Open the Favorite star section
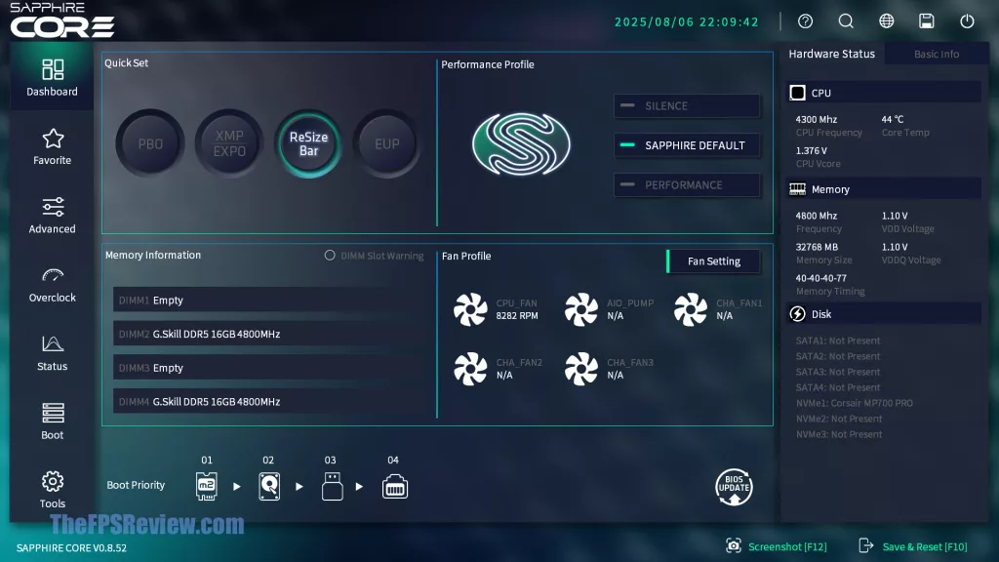 coord(53,146)
